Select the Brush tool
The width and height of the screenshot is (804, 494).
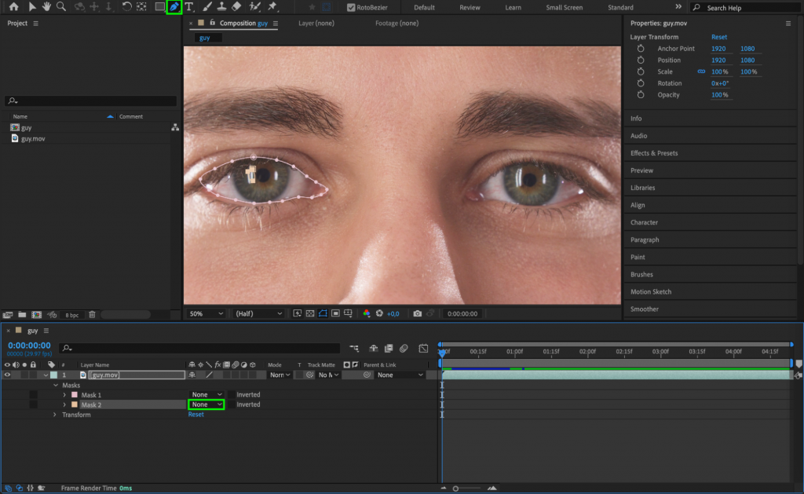205,6
